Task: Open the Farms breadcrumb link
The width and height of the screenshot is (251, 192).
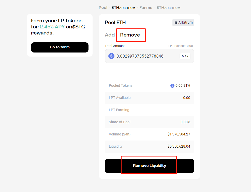Action: tap(146, 8)
